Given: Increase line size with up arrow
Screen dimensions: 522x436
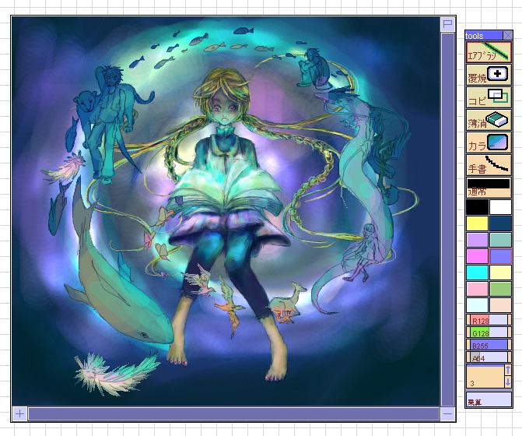Looking at the screenshot, I should click(x=508, y=370).
